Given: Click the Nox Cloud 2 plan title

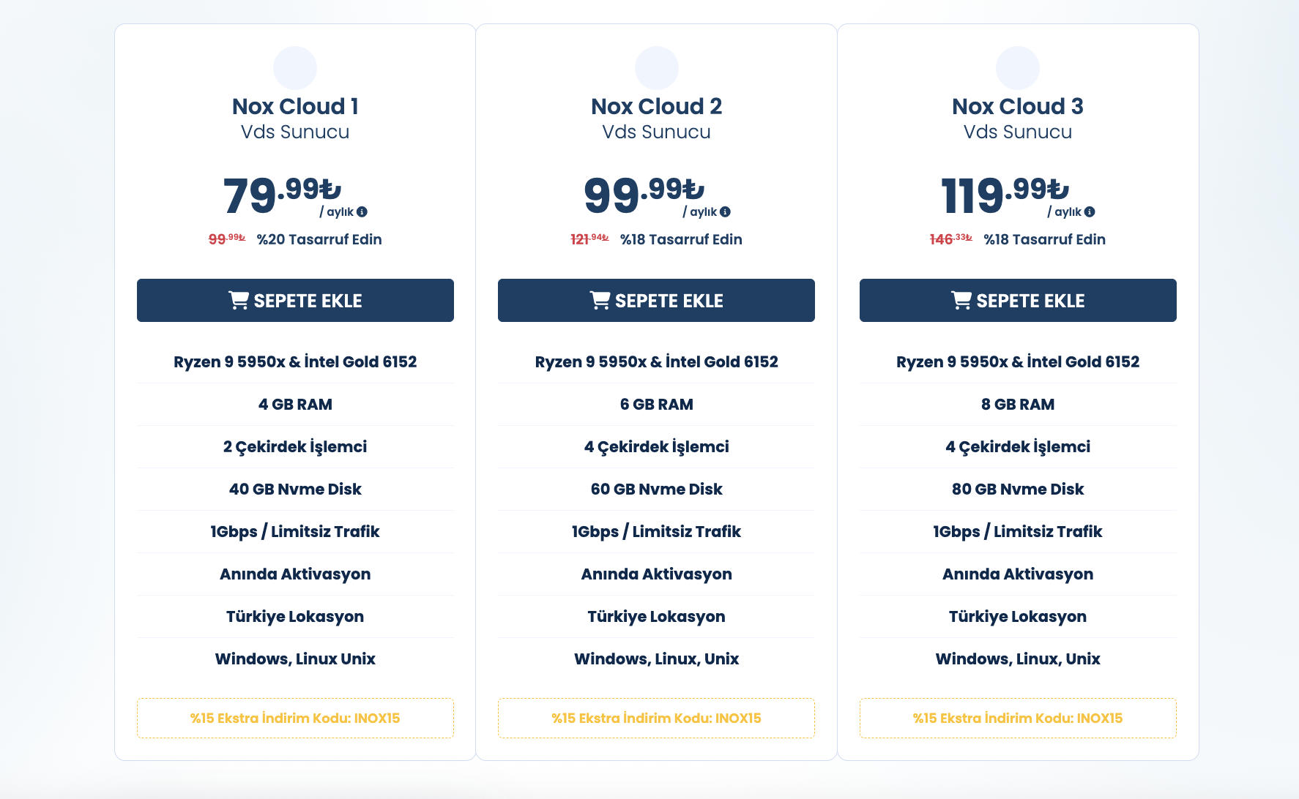Looking at the screenshot, I should (x=657, y=106).
